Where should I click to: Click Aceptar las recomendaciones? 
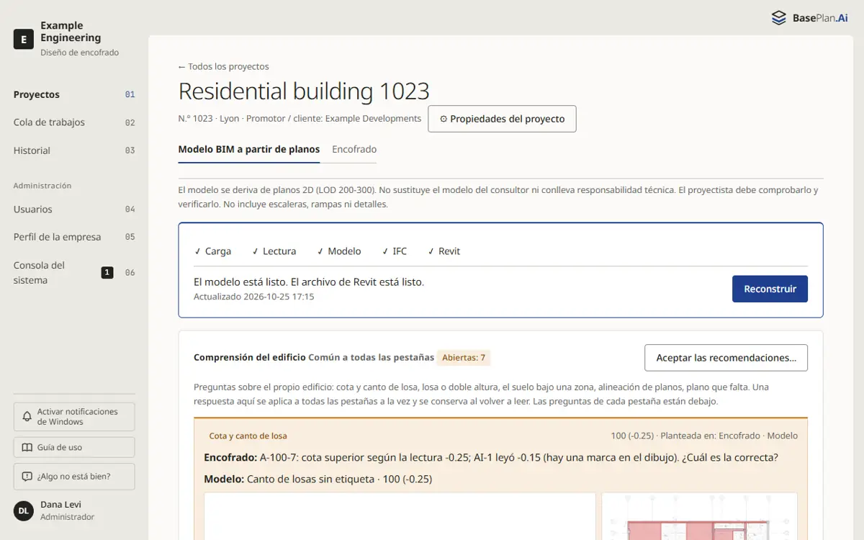726,358
